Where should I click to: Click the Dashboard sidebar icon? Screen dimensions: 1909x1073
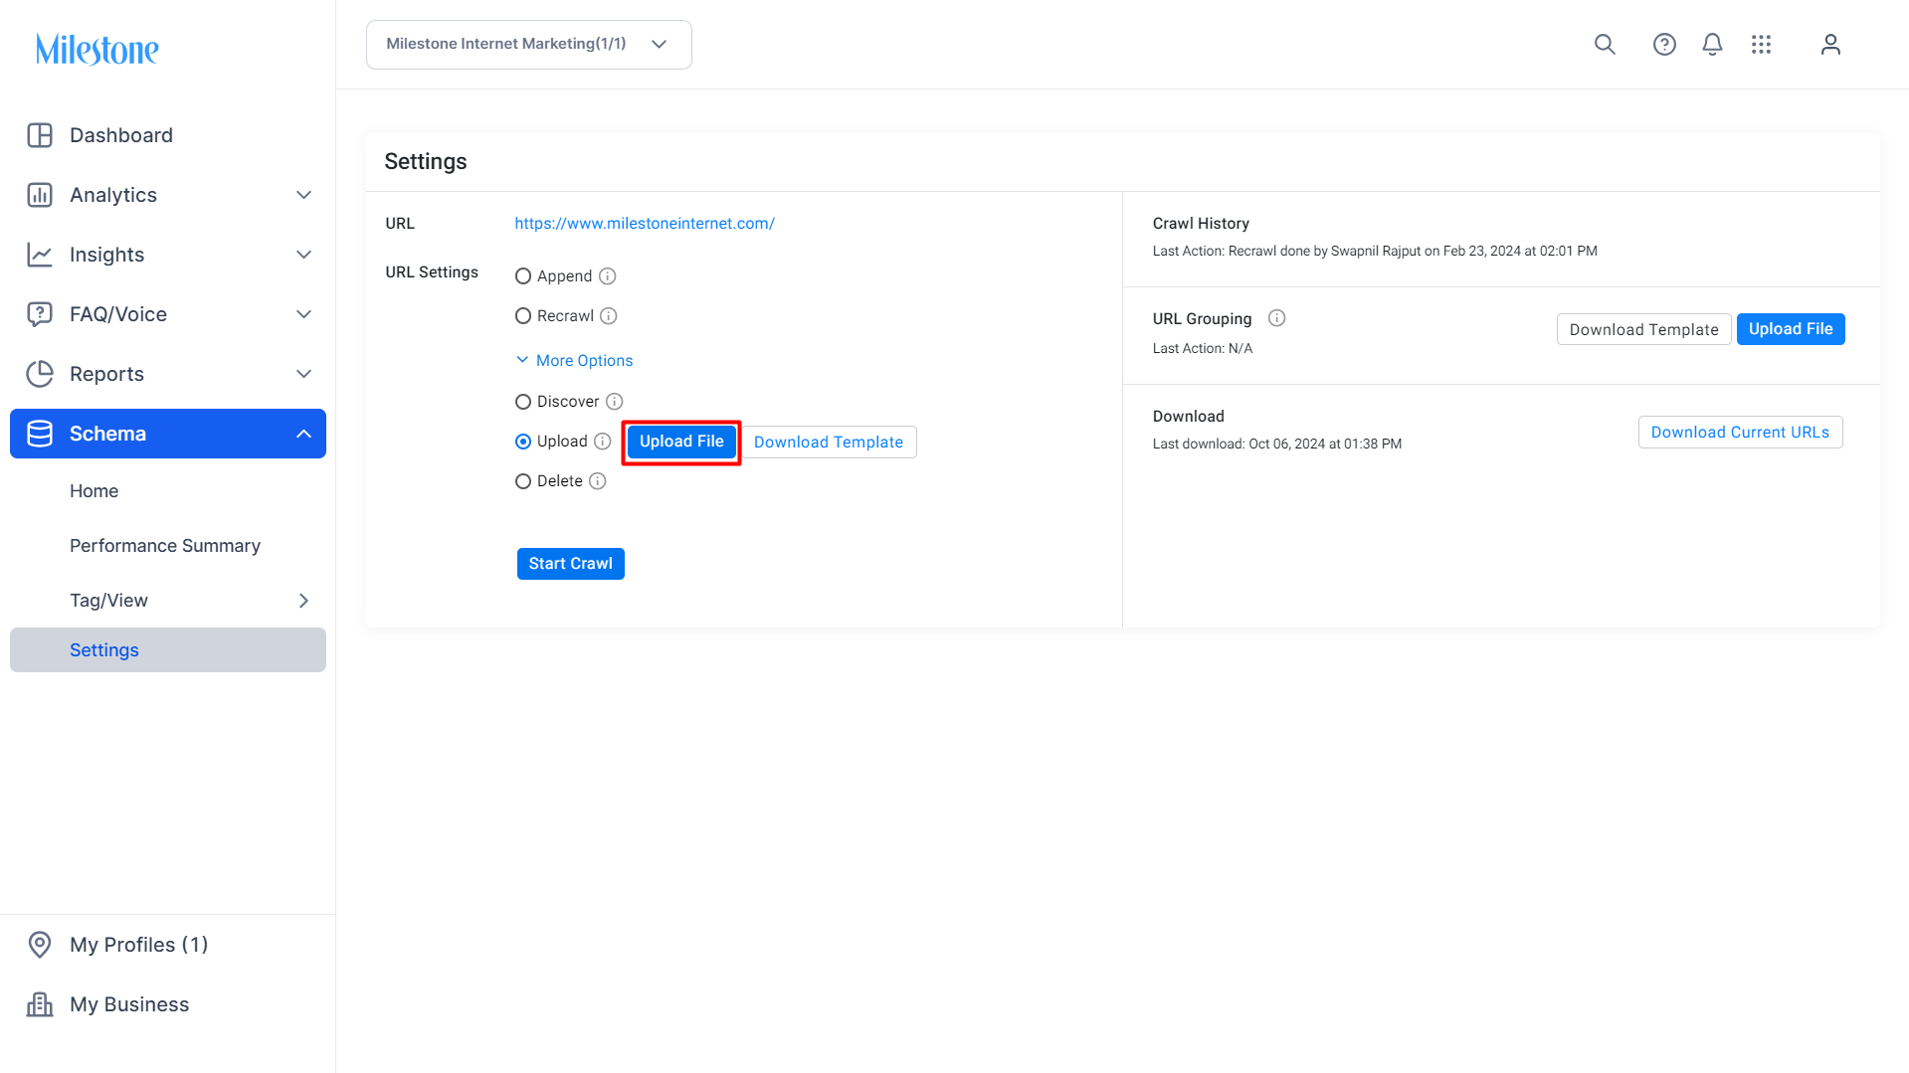(40, 135)
